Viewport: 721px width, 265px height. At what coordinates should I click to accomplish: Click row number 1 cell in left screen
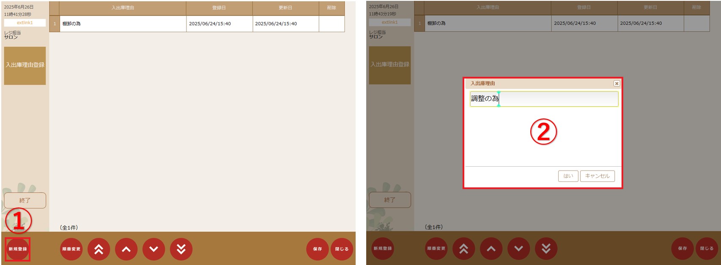(55, 24)
